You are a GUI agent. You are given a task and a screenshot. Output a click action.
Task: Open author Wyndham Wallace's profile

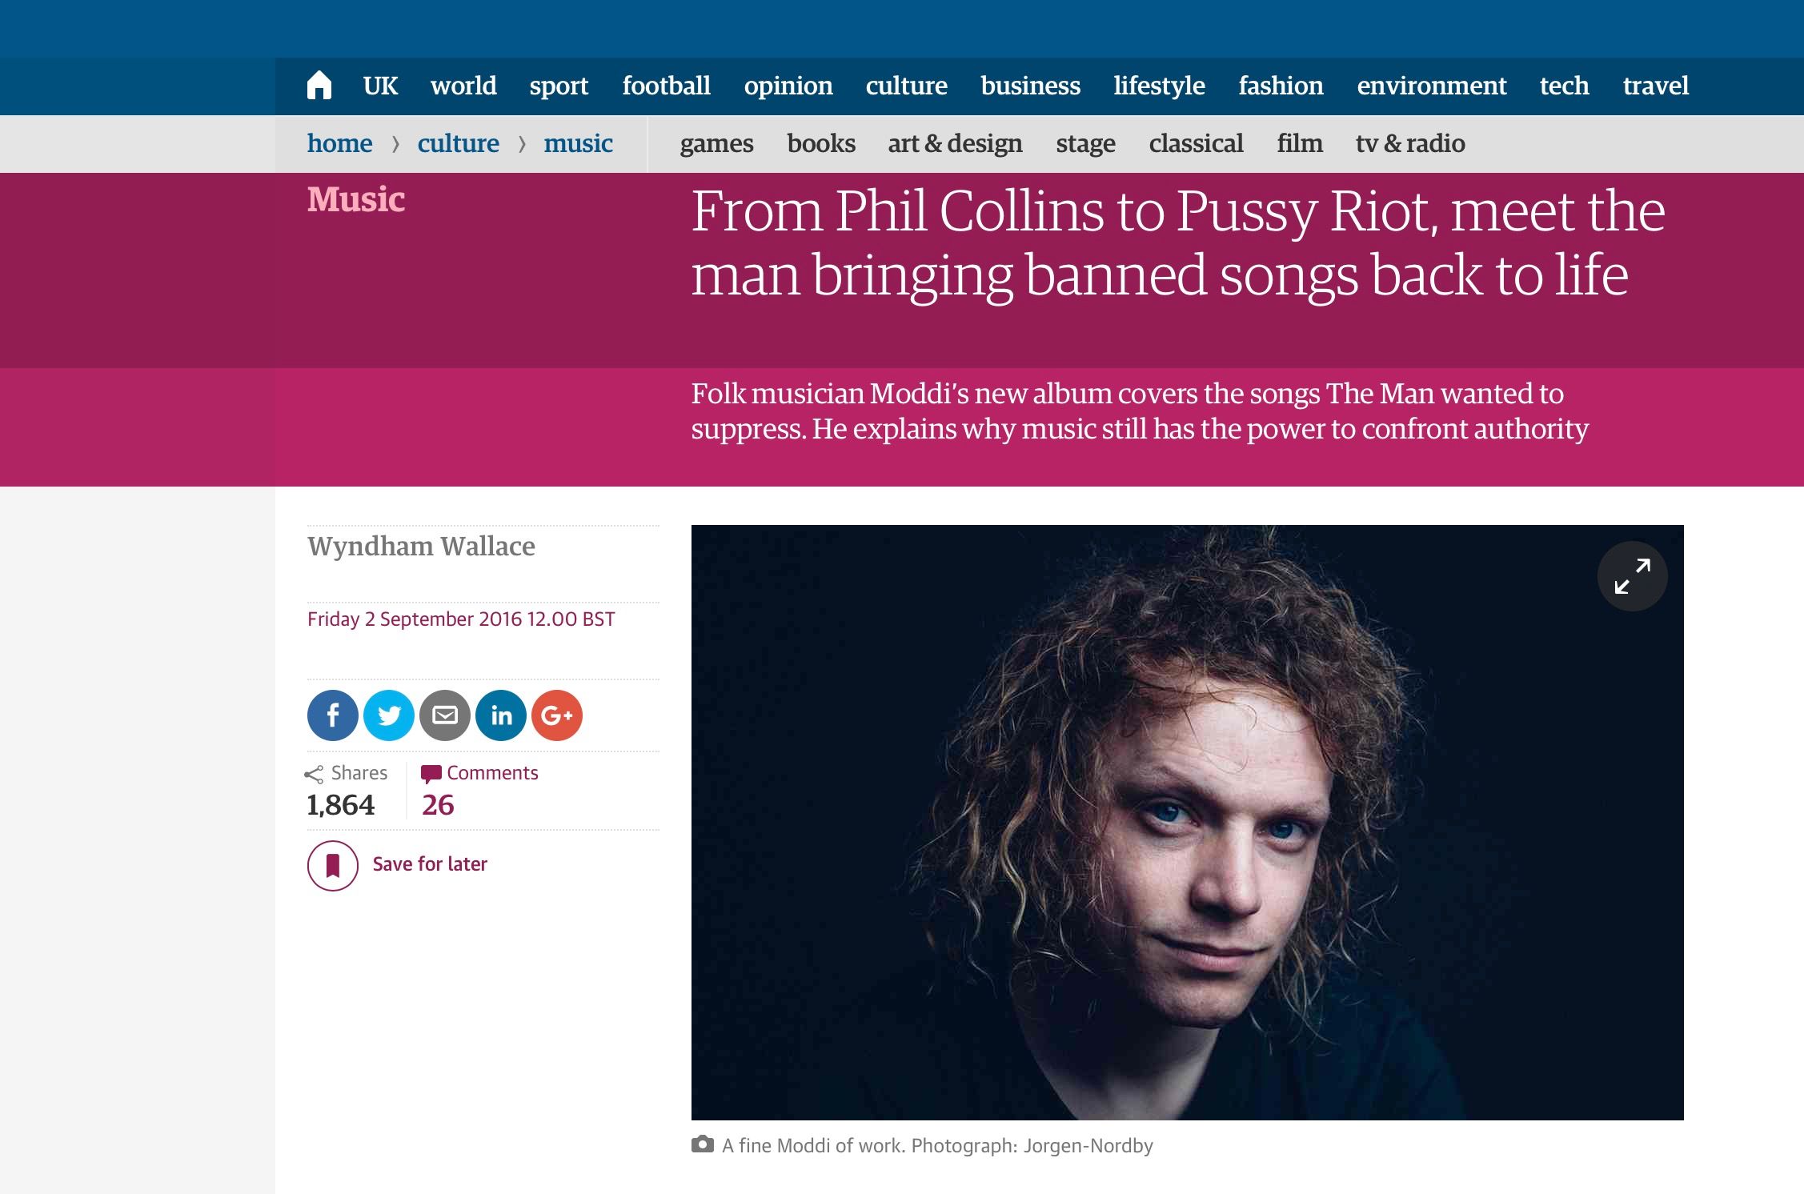(421, 547)
